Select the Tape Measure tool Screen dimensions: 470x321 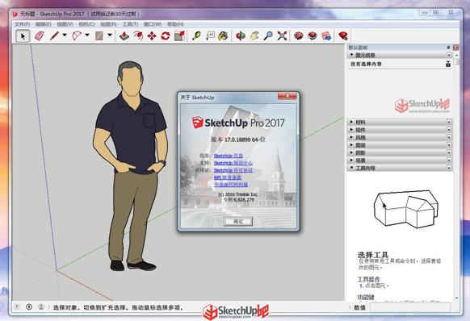click(196, 36)
